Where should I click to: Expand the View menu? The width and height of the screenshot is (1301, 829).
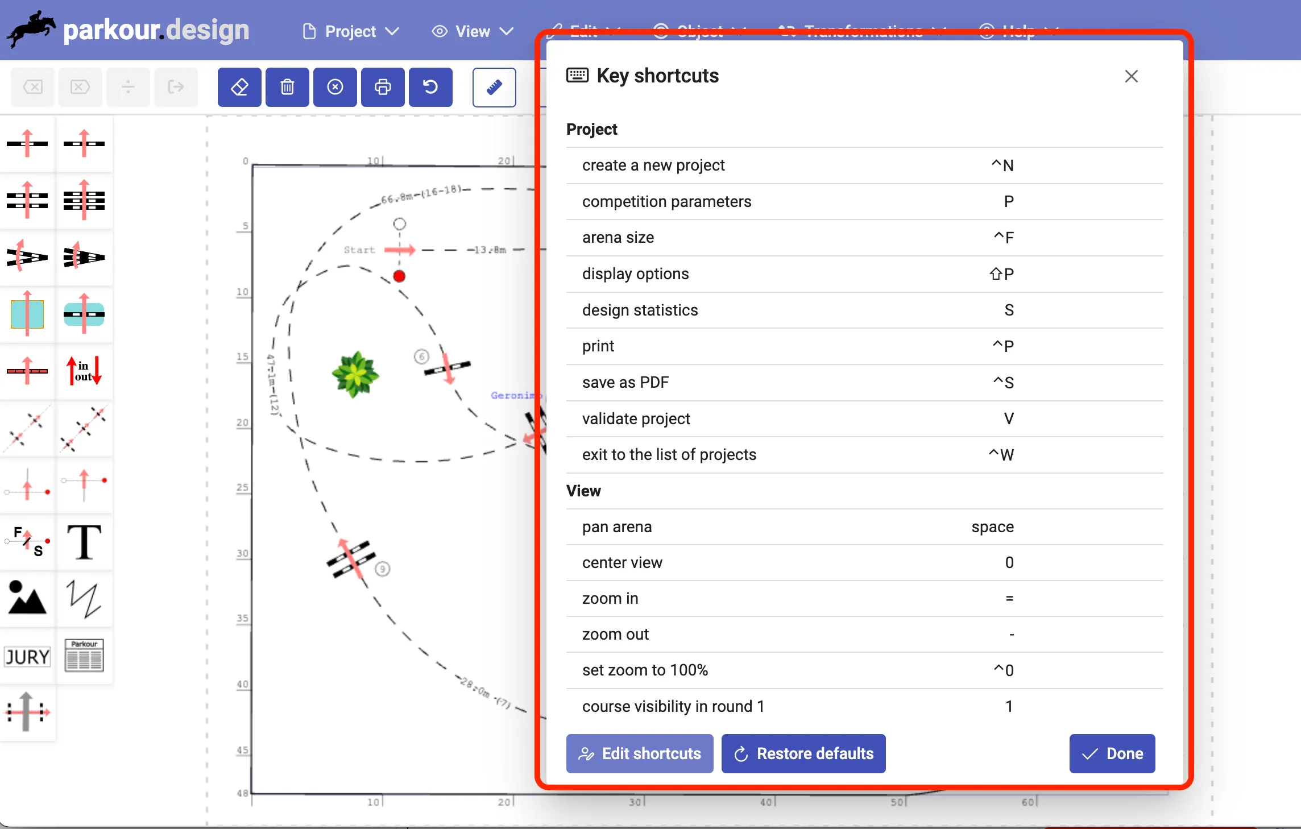[x=473, y=31]
